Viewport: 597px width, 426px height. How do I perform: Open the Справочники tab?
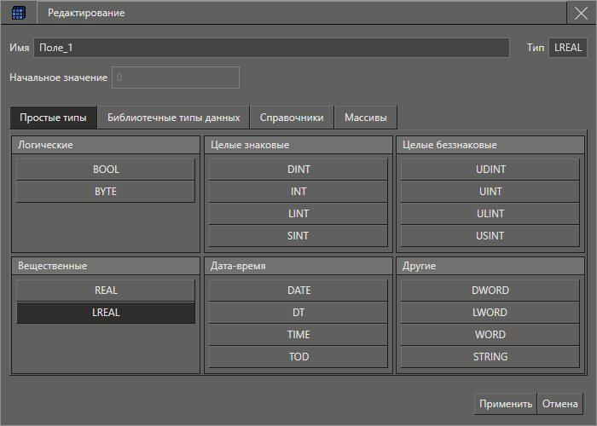point(292,118)
